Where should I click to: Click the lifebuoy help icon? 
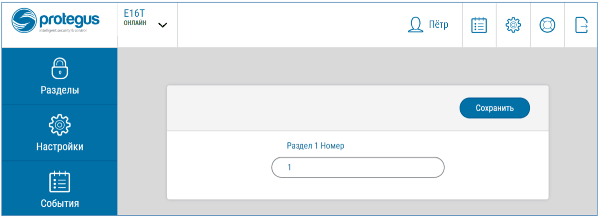[547, 25]
